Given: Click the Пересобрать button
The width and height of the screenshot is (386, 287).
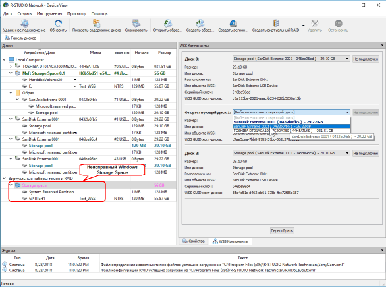Looking at the screenshot, I should [282, 231].
